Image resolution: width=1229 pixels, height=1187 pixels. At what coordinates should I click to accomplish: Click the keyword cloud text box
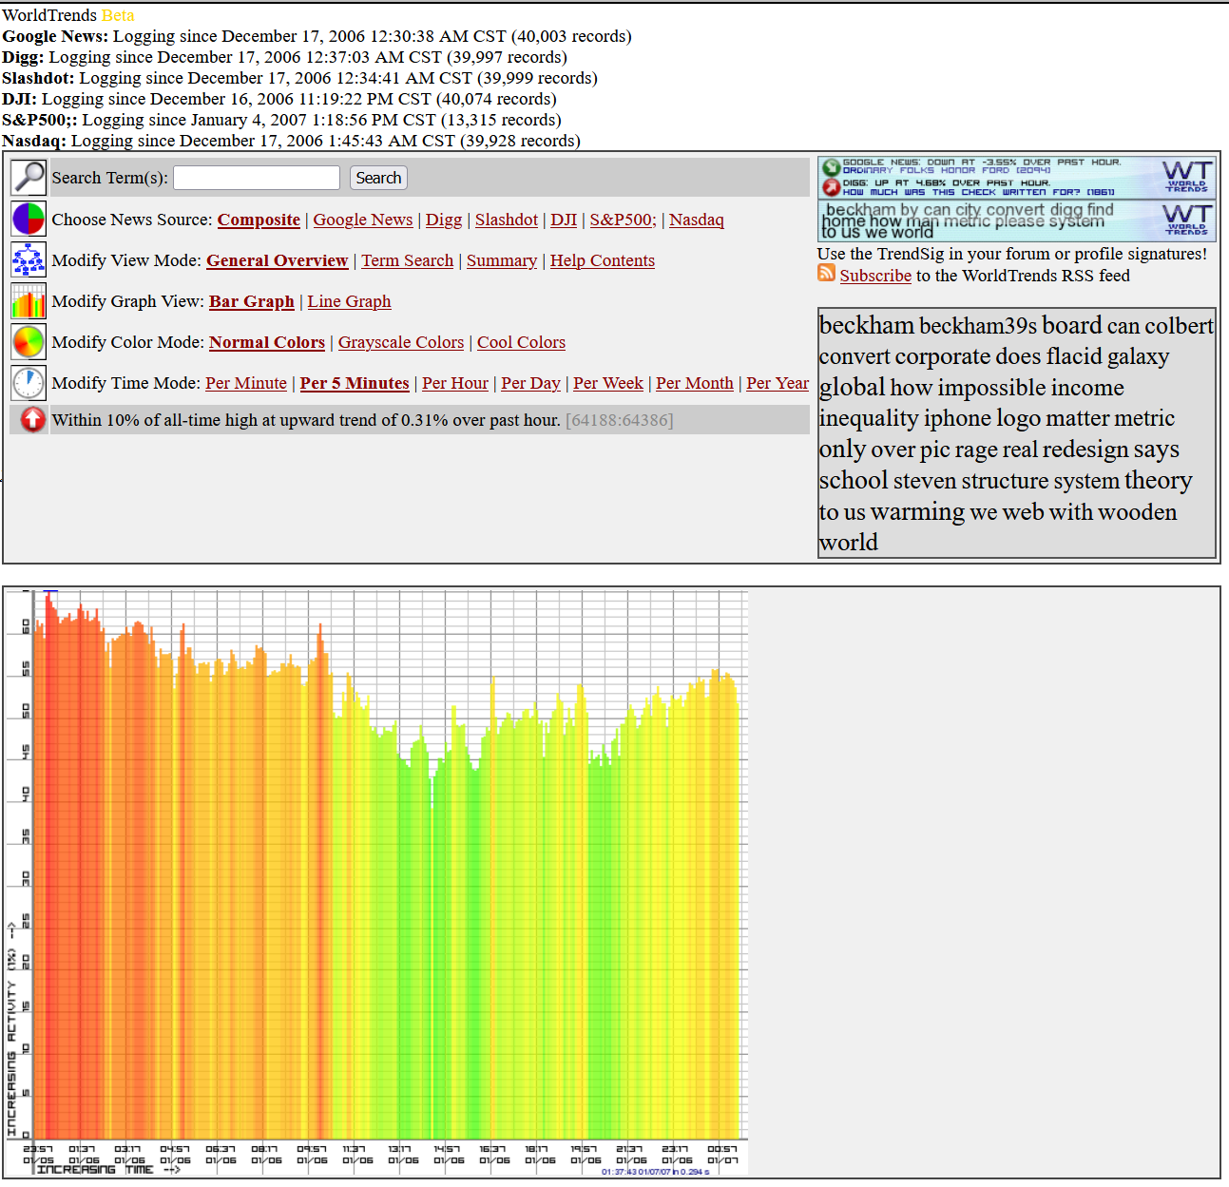click(x=1016, y=432)
